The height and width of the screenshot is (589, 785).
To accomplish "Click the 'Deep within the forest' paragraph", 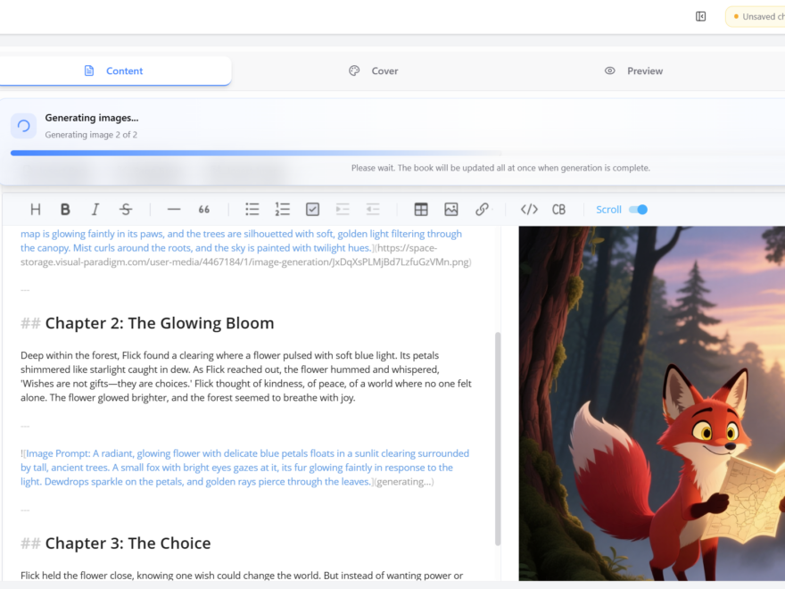I will pos(246,377).
